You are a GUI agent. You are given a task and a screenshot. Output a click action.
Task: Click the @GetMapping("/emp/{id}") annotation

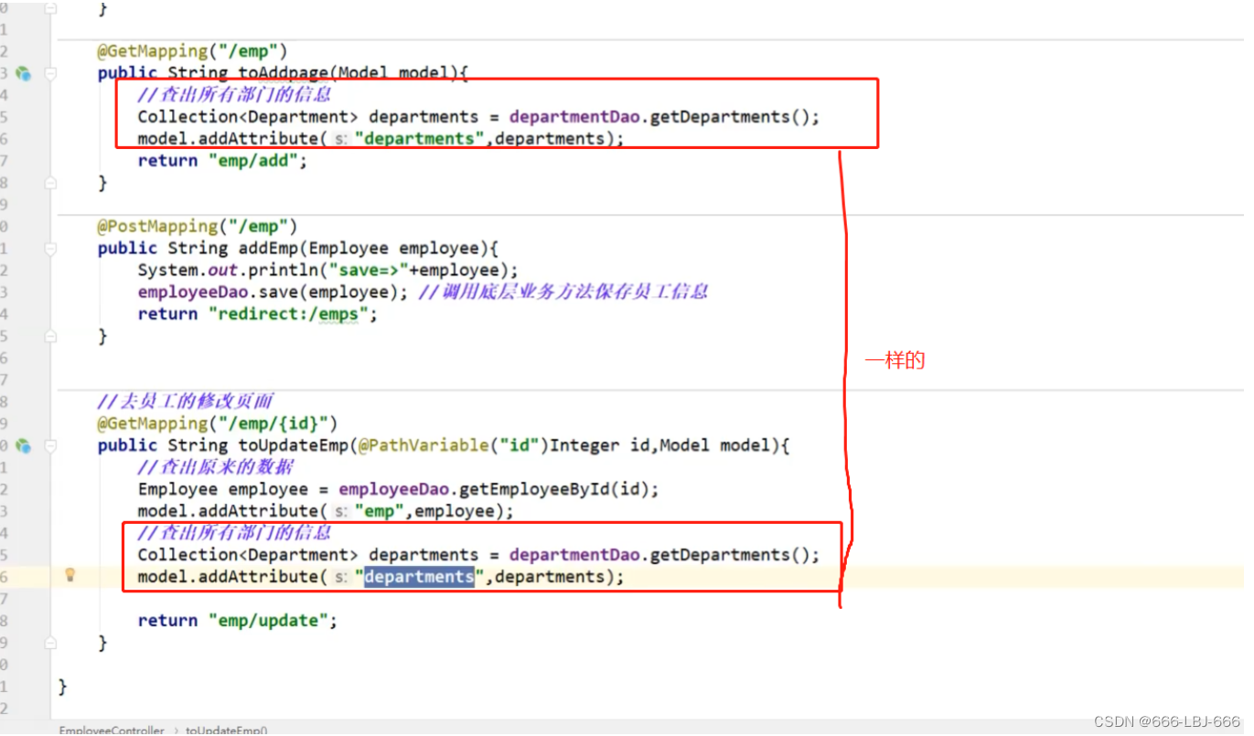tap(219, 423)
